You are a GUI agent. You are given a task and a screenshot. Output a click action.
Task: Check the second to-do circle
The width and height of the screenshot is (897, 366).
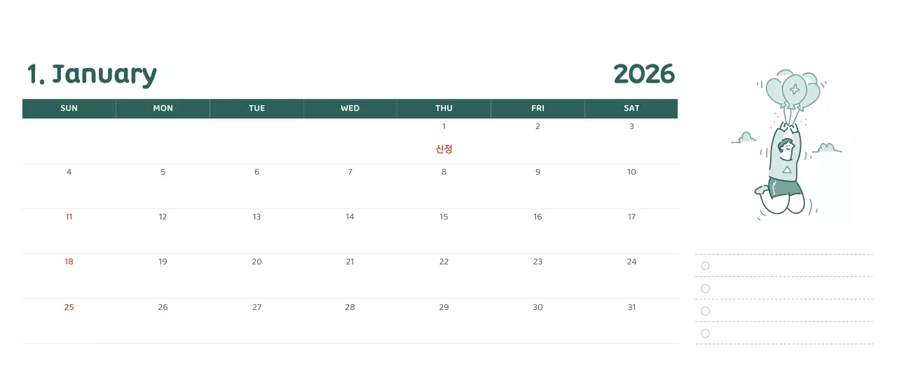(705, 288)
